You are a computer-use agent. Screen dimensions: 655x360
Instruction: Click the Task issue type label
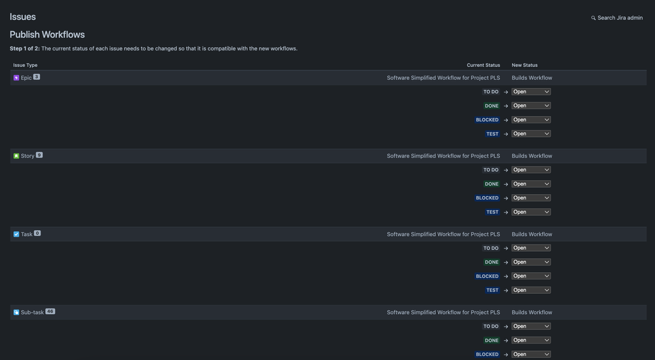coord(27,234)
